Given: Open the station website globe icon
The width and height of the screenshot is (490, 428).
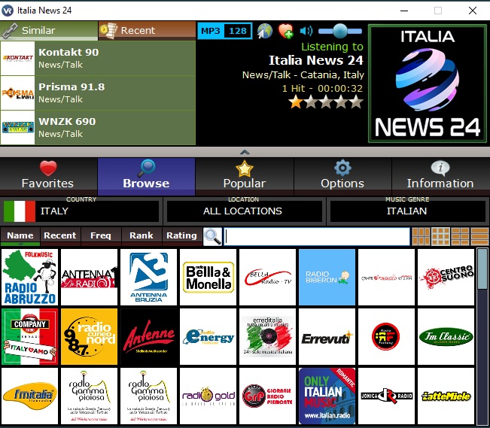Looking at the screenshot, I should 265,31.
